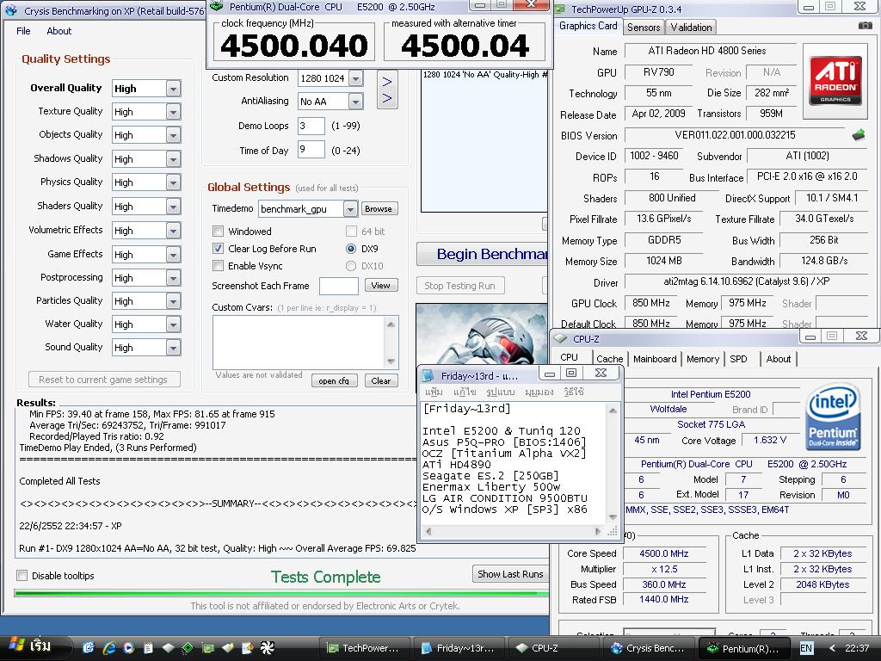This screenshot has width=881, height=661.
Task: Click the CPU-Z window title icon
Action: 560,338
